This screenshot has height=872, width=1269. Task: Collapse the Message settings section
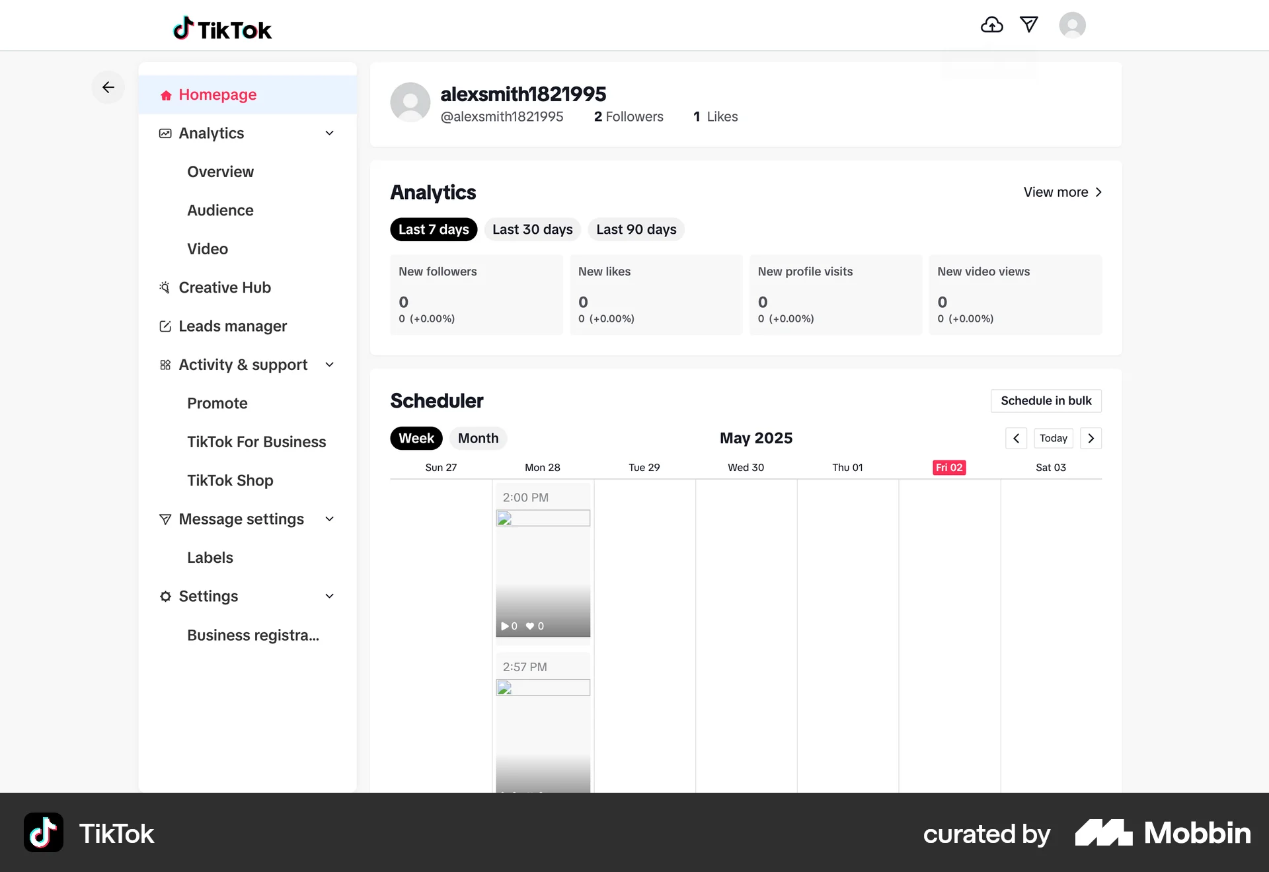pyautogui.click(x=329, y=519)
